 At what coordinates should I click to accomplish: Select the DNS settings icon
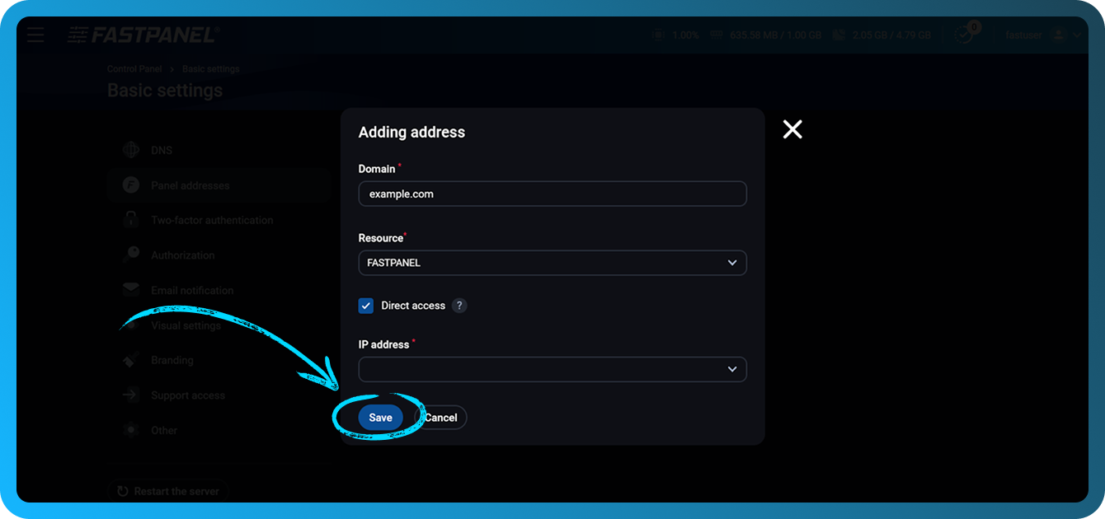click(131, 150)
